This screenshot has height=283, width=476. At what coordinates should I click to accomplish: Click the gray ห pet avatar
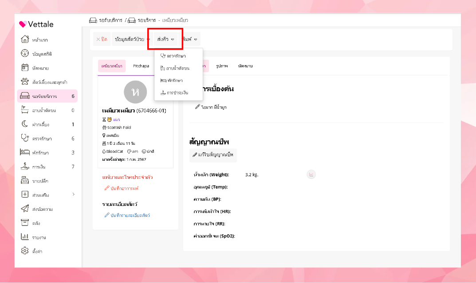tap(135, 92)
